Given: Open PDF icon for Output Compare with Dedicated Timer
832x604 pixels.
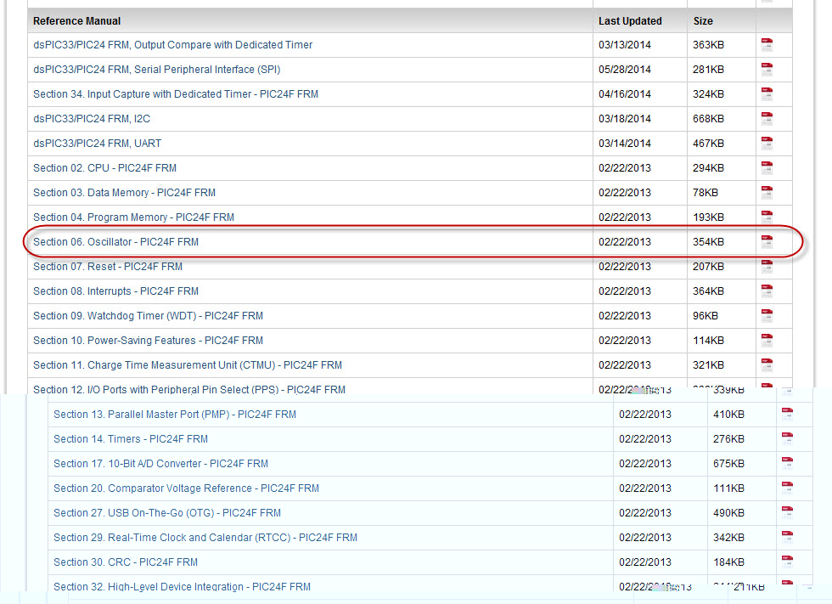Looking at the screenshot, I should click(x=767, y=44).
